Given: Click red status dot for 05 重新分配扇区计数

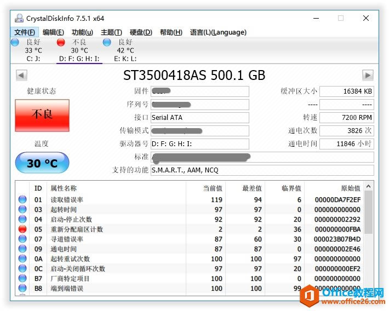Looking at the screenshot, I should click(x=22, y=229).
